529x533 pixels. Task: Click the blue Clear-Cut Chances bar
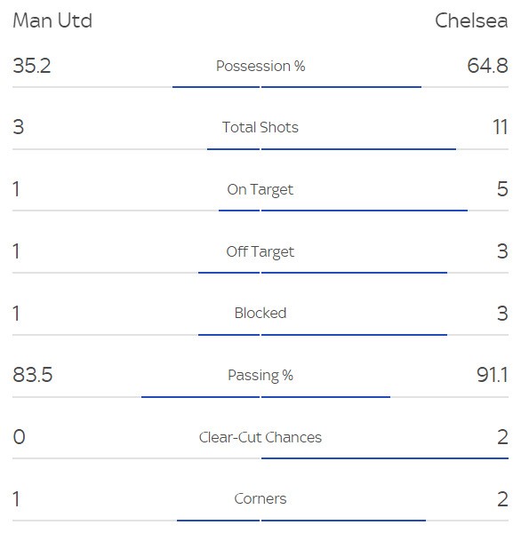pyautogui.click(x=385, y=458)
